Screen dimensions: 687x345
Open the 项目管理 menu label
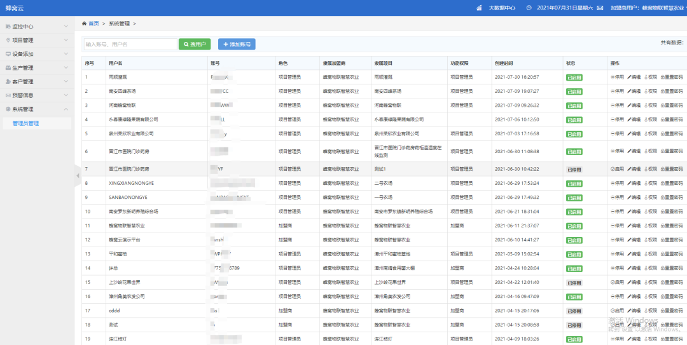(x=23, y=40)
